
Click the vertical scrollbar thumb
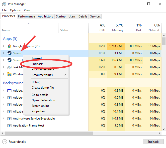coord(164,41)
